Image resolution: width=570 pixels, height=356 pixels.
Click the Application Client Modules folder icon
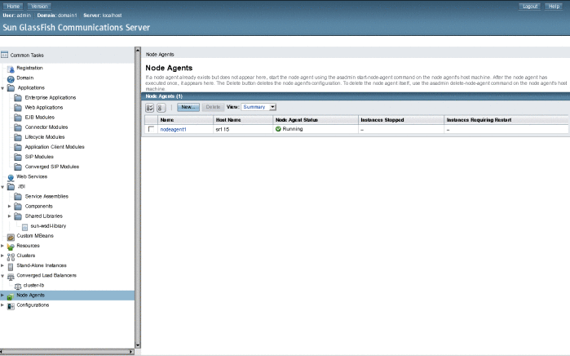click(x=18, y=147)
